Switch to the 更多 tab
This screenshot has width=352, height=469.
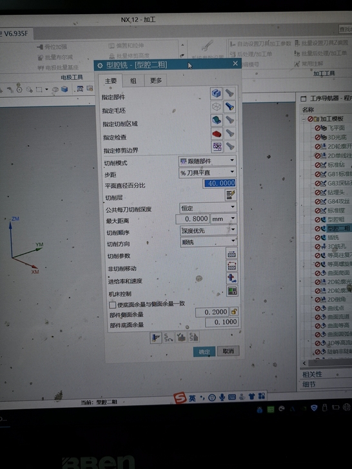(x=155, y=81)
